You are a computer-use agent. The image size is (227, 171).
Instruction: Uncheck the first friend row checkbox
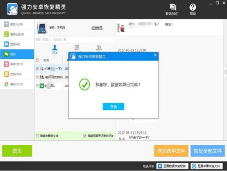coord(37,69)
